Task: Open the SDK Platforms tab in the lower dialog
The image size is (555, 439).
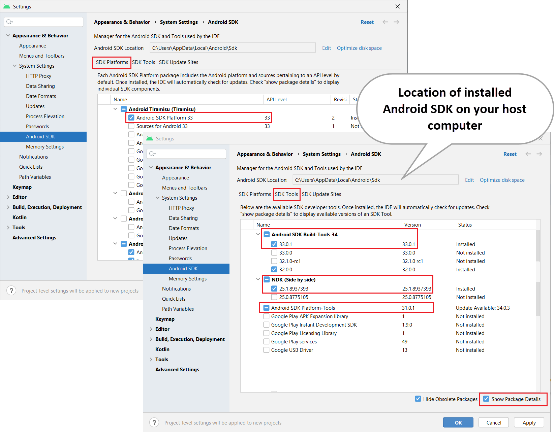Action: click(255, 194)
